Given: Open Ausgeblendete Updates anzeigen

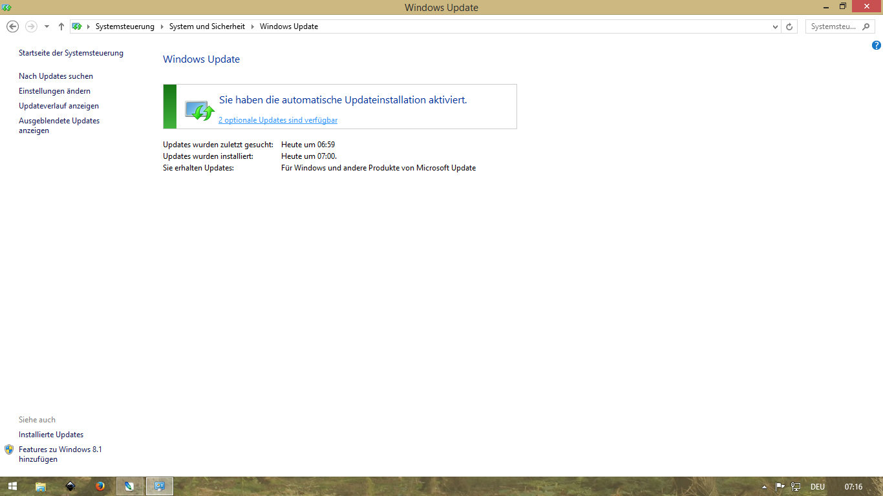Looking at the screenshot, I should (x=59, y=125).
